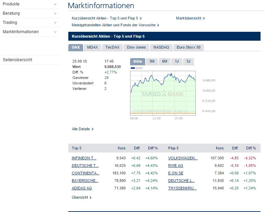Open Meistgehandelten Aktien und Fonds der Vorwoche
The image size is (265, 212).
[115, 25]
